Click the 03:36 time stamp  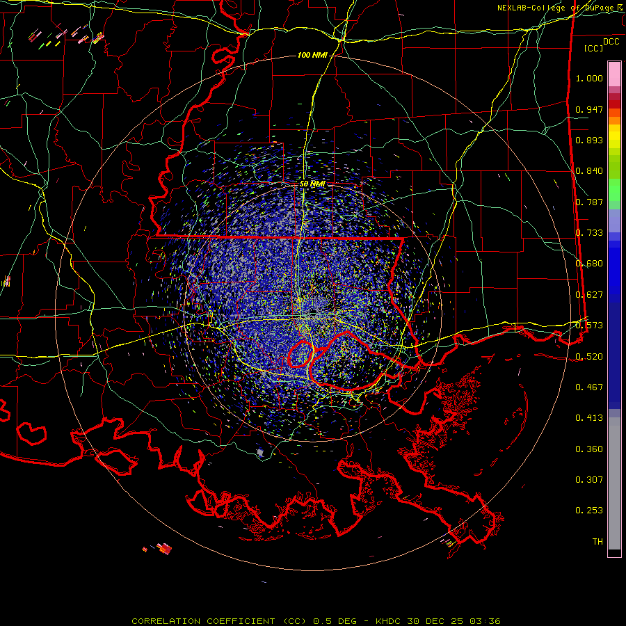coord(485,621)
